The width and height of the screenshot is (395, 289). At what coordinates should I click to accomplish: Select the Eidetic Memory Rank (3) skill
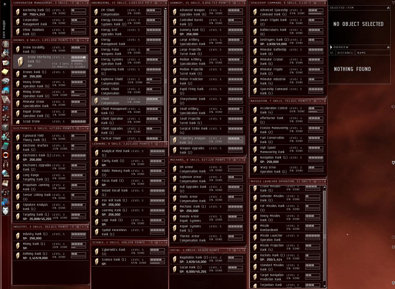(x=129, y=173)
